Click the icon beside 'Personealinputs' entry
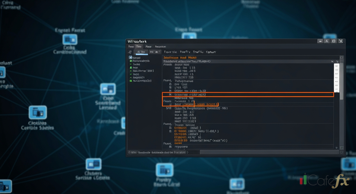The height and width of the screenshot is (194, 356). click(x=131, y=61)
